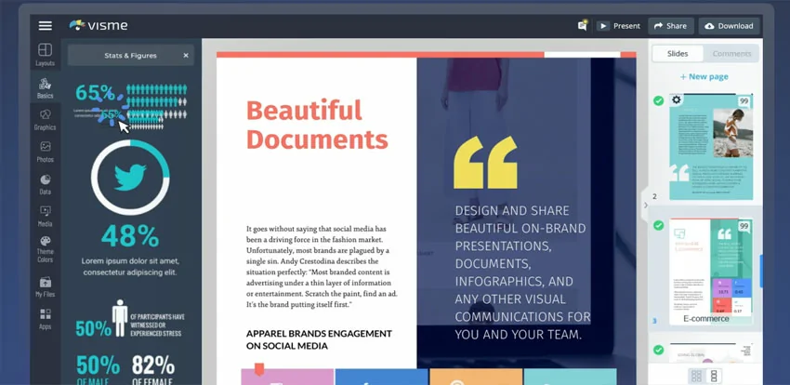Toggle green checkmark on slide 2
The image size is (790, 385).
[x=659, y=100]
